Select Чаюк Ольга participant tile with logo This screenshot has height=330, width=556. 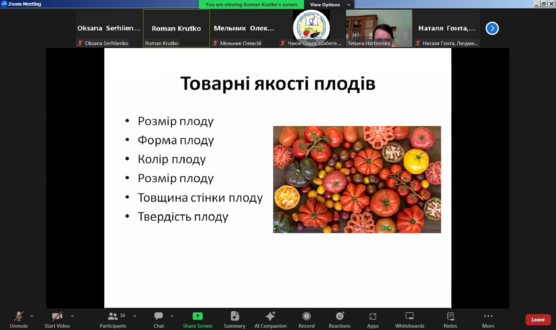pyautogui.click(x=312, y=28)
